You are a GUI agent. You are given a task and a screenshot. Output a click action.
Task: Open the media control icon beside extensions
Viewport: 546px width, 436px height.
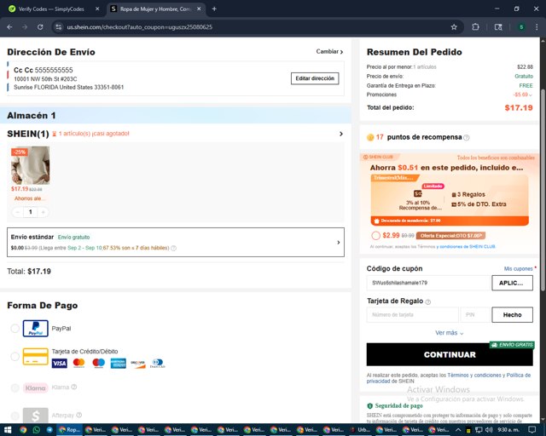click(498, 27)
